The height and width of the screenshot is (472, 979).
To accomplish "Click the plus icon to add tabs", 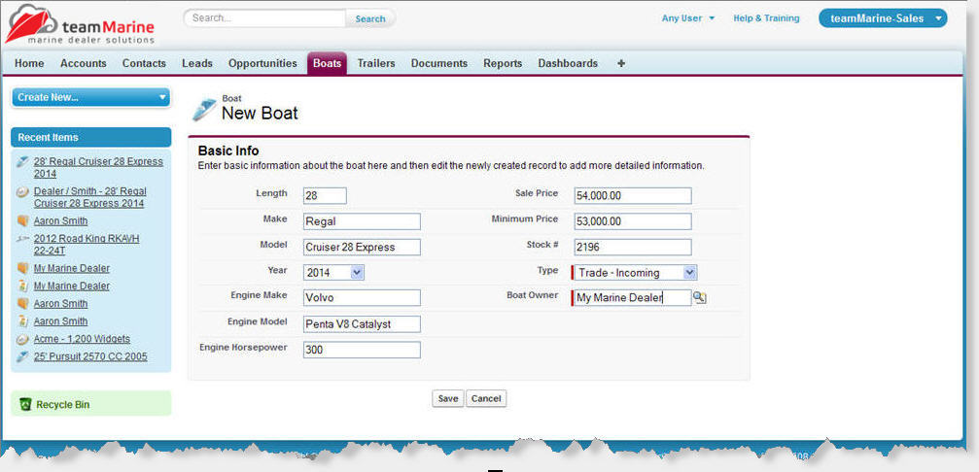I will coord(621,64).
